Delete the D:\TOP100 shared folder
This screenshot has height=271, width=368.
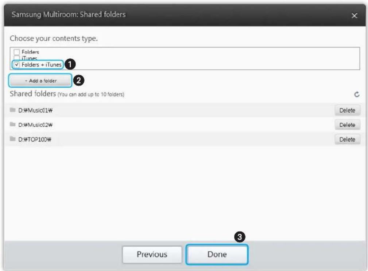pyautogui.click(x=347, y=140)
